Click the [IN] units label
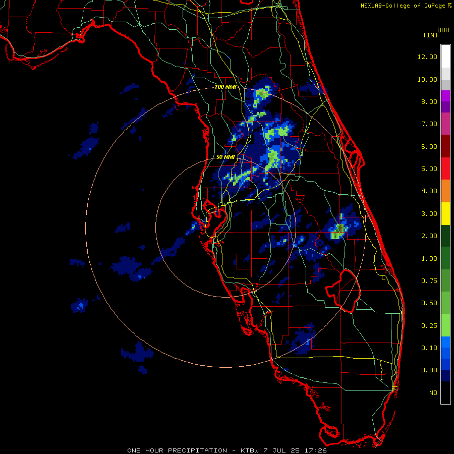 click(x=430, y=35)
